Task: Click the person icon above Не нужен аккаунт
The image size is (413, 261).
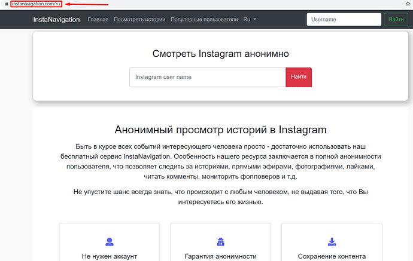Action: 110,242
